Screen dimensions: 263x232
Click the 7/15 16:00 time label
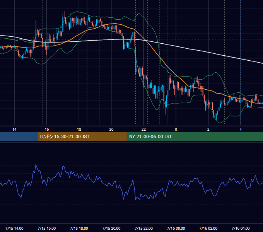coord(47,228)
